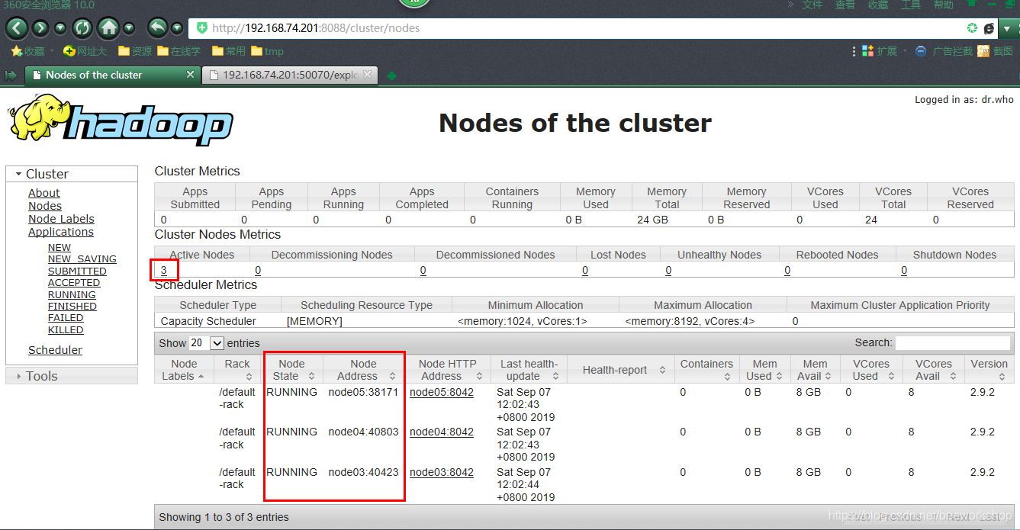Click the Lost Nodes count link
Image resolution: width=1020 pixels, height=530 pixels.
pyautogui.click(x=585, y=270)
